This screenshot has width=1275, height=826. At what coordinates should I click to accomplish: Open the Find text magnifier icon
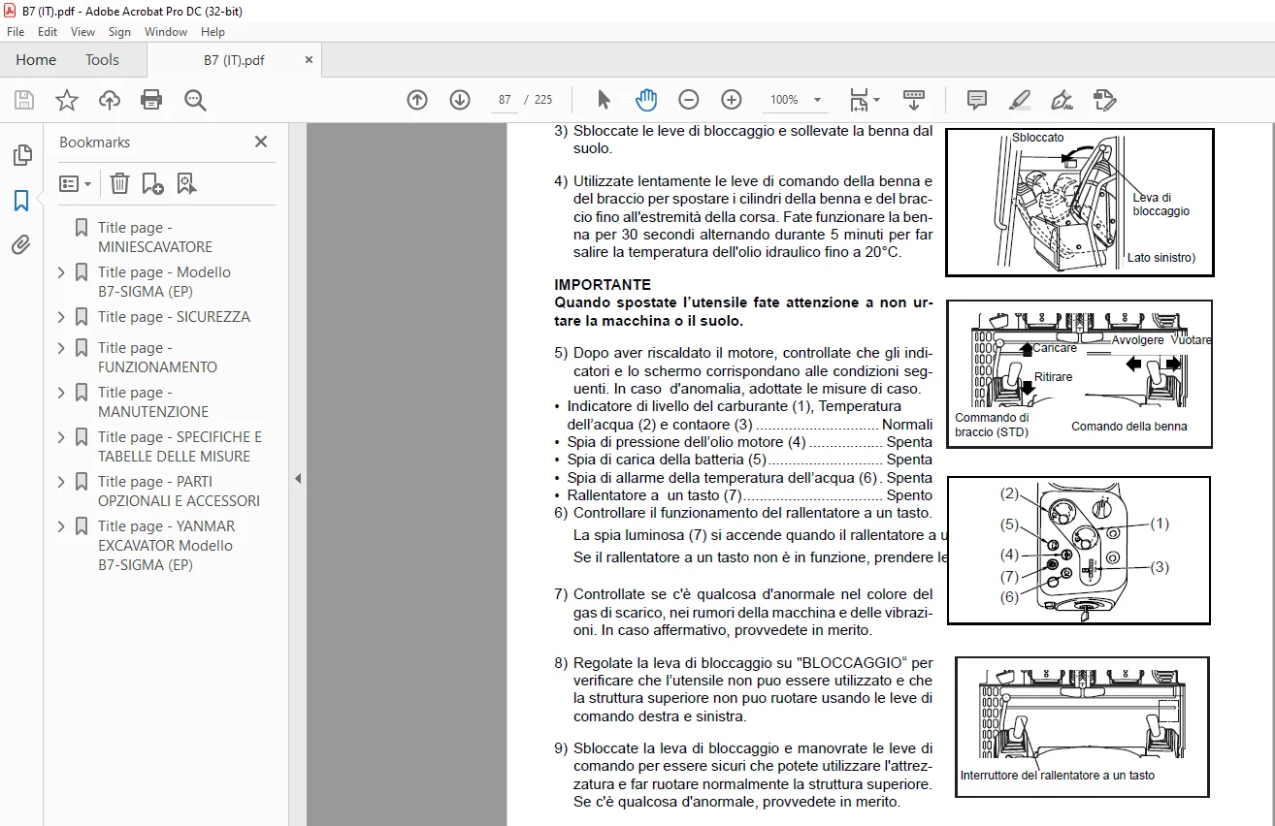click(x=195, y=100)
